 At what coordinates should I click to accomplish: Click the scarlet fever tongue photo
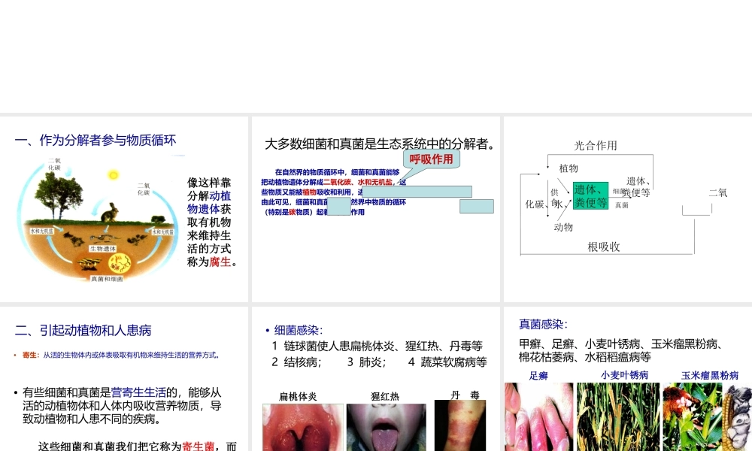[x=386, y=427]
